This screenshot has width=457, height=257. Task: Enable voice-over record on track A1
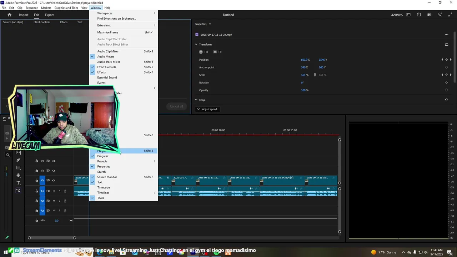[x=65, y=191]
